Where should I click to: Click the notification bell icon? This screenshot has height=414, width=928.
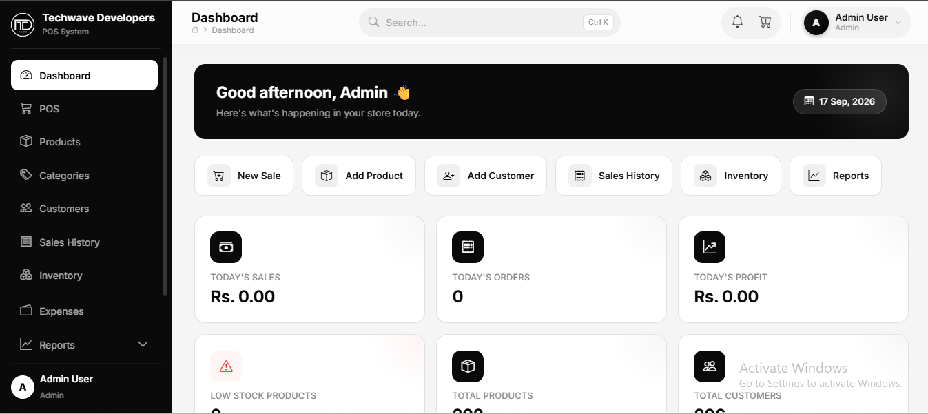click(x=737, y=22)
